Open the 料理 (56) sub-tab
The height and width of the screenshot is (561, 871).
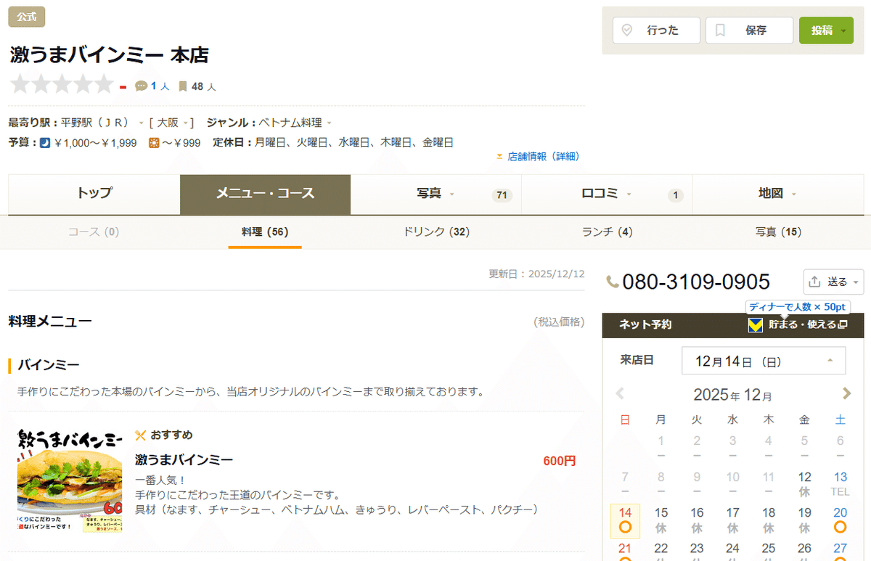click(x=265, y=232)
